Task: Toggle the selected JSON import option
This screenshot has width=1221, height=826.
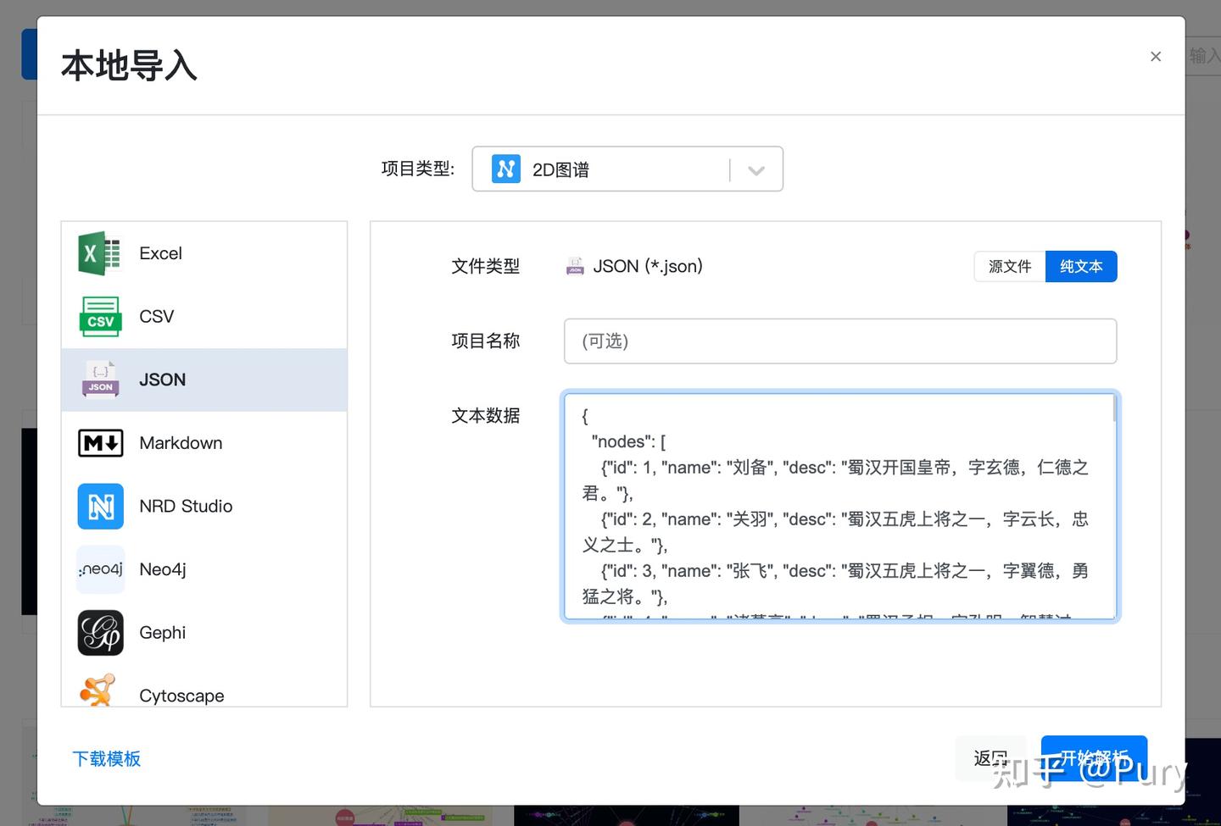Action: (203, 379)
